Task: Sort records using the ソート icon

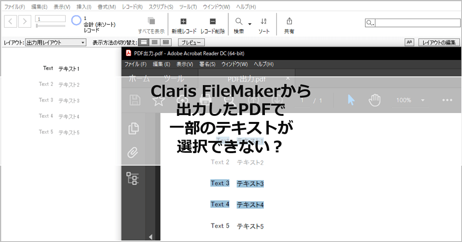Action: tap(264, 22)
